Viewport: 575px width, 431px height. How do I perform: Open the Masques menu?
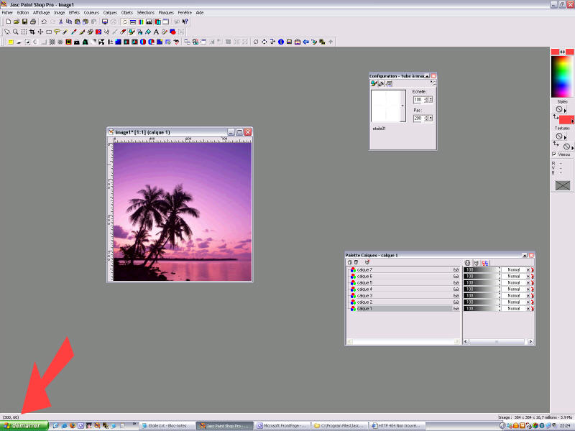pyautogui.click(x=166, y=12)
